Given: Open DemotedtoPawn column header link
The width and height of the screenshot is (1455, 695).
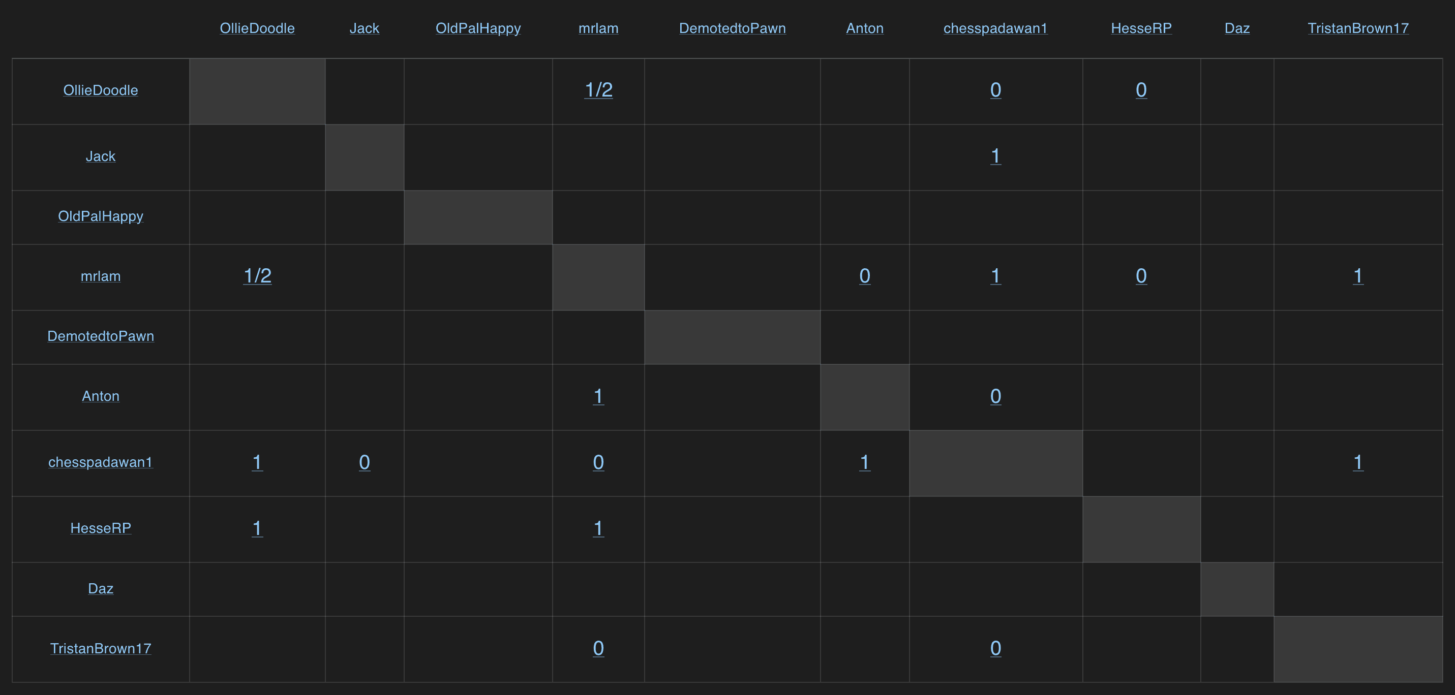Looking at the screenshot, I should click(732, 28).
